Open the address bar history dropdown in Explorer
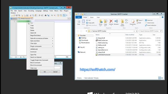 coord(134,31)
